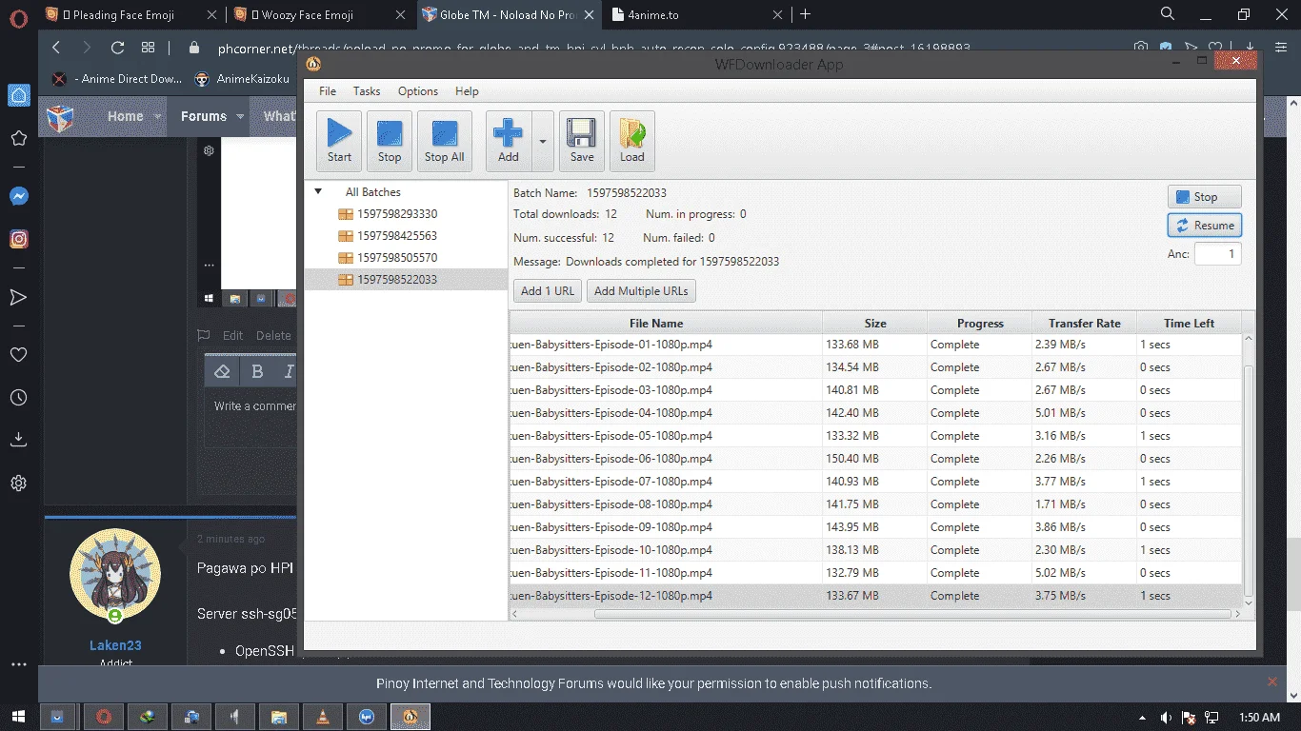Image resolution: width=1301 pixels, height=731 pixels.
Task: Click the Load toolbar button
Action: pos(632,141)
